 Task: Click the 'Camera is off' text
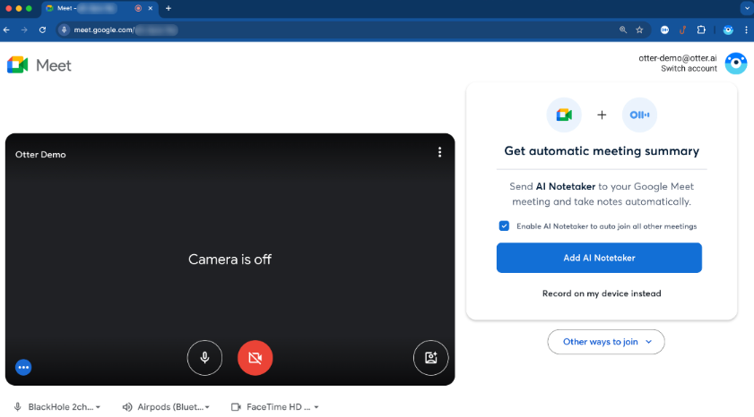(x=230, y=260)
